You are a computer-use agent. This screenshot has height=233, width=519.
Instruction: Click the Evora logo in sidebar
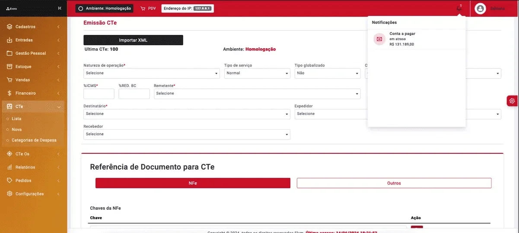12,8
